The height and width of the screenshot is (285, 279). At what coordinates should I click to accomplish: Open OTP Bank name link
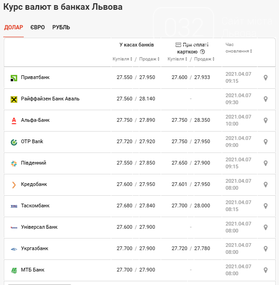tap(32, 141)
